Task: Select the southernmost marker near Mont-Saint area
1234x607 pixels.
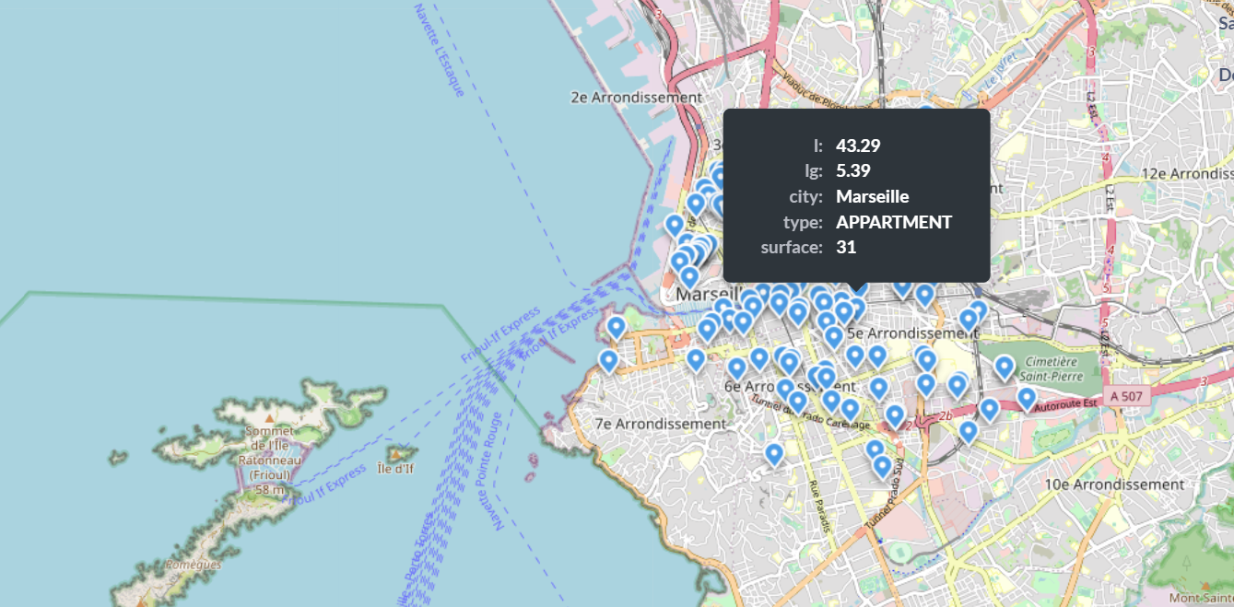Action: 883,466
